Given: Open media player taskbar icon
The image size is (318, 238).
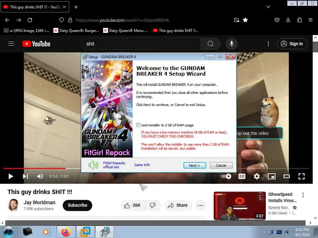Looking at the screenshot, I should point(46,232).
